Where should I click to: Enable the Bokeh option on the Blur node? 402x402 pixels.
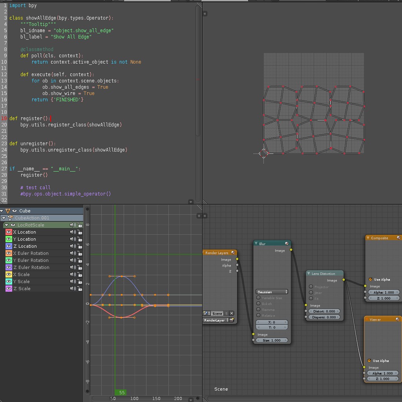point(258,304)
